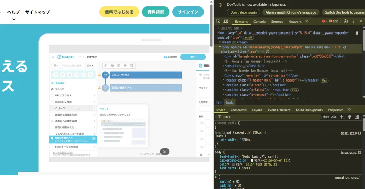Open the ヘルプ dropdown menu

[14, 15]
